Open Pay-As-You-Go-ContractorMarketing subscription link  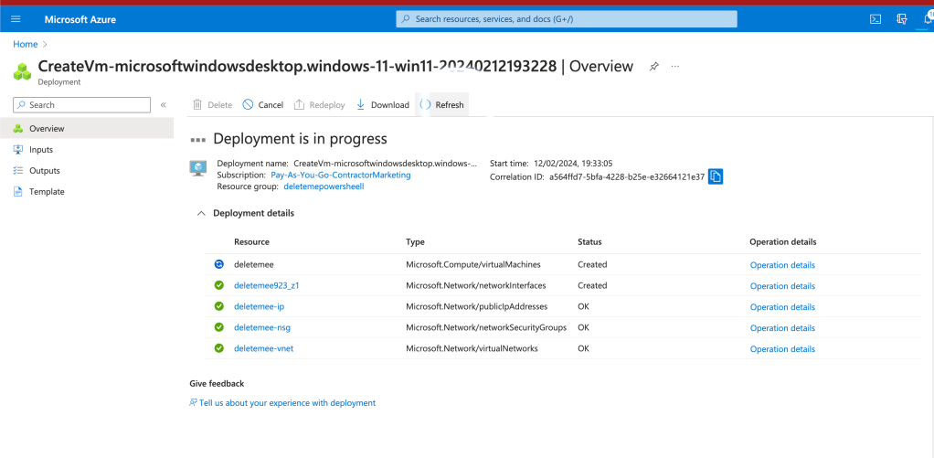pyautogui.click(x=341, y=176)
